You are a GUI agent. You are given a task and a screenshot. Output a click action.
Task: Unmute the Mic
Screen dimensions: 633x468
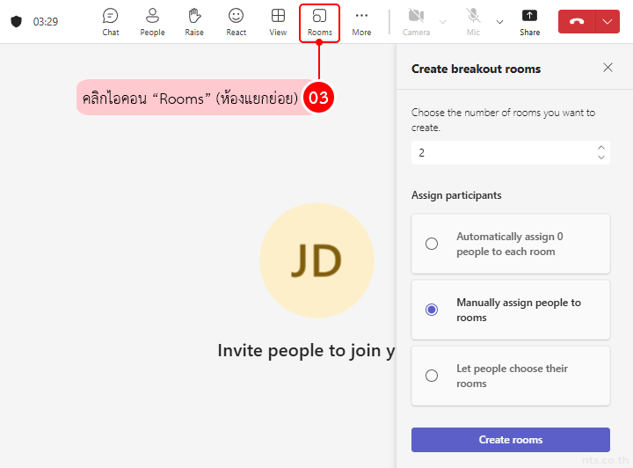tap(473, 22)
